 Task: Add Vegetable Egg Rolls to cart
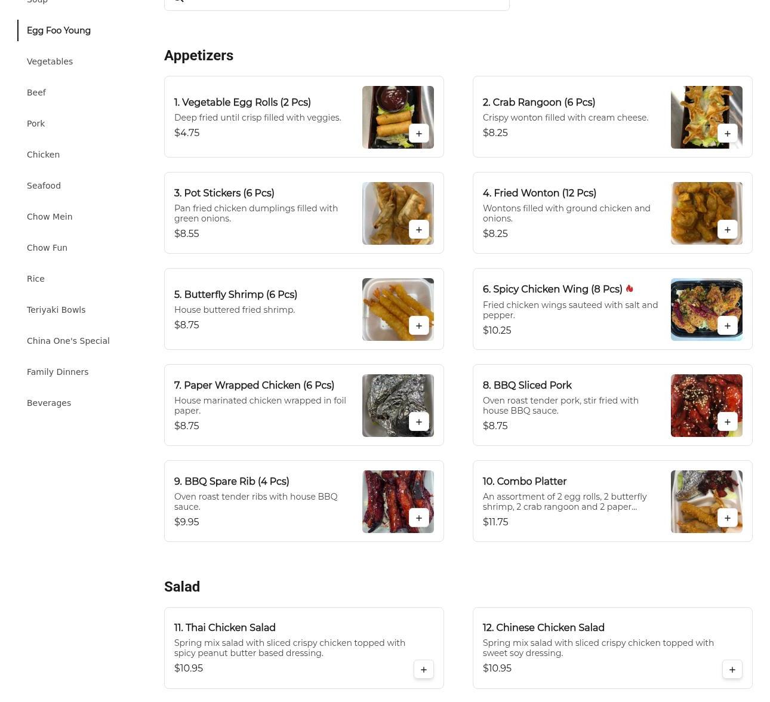pos(418,134)
